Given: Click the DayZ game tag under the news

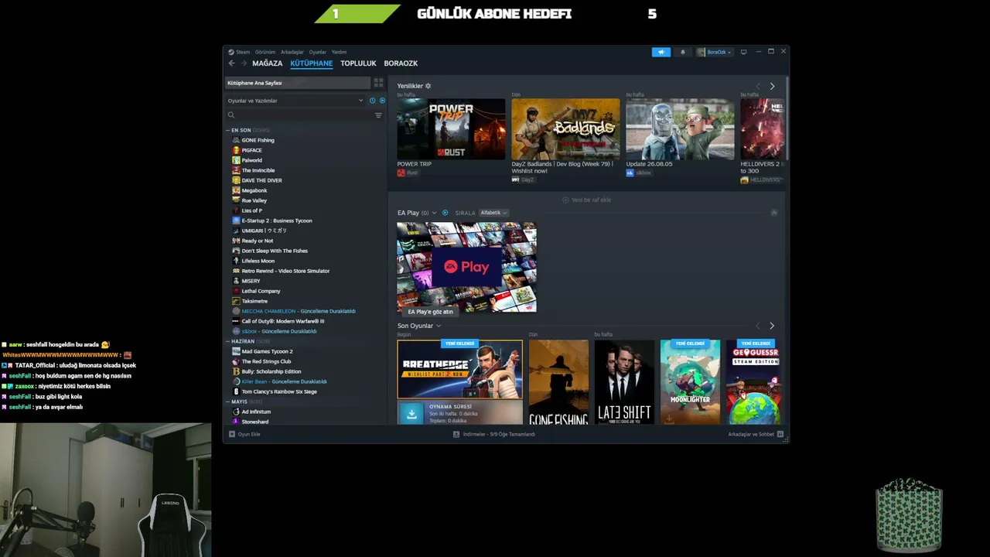Looking at the screenshot, I should point(523,179).
